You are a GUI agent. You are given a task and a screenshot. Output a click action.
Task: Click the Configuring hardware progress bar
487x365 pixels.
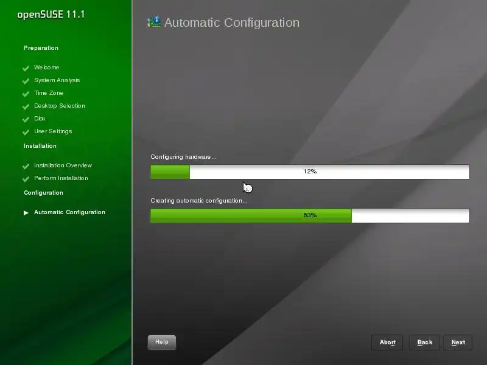[x=310, y=172]
